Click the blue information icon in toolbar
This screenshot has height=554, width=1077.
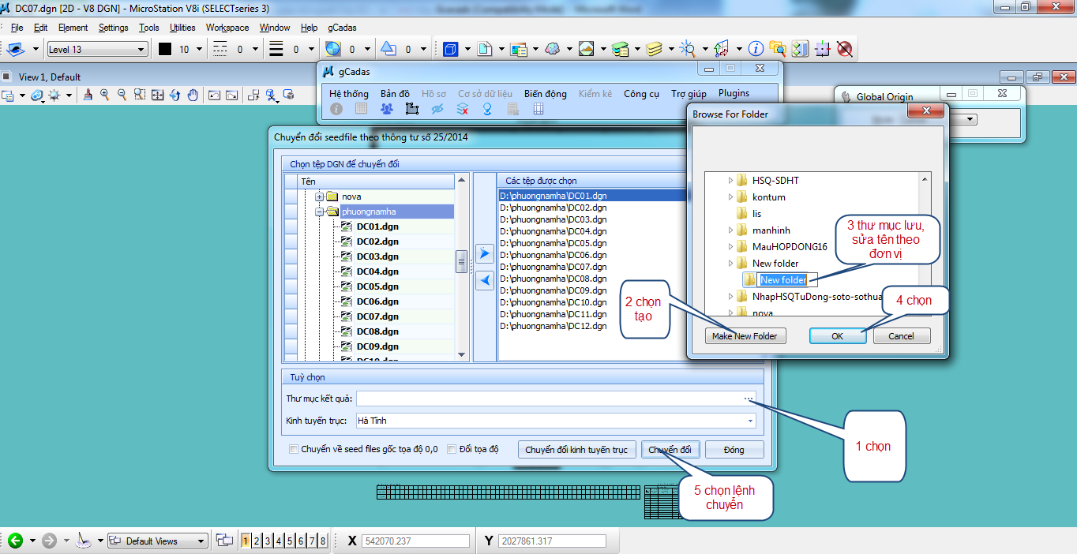pyautogui.click(x=756, y=49)
